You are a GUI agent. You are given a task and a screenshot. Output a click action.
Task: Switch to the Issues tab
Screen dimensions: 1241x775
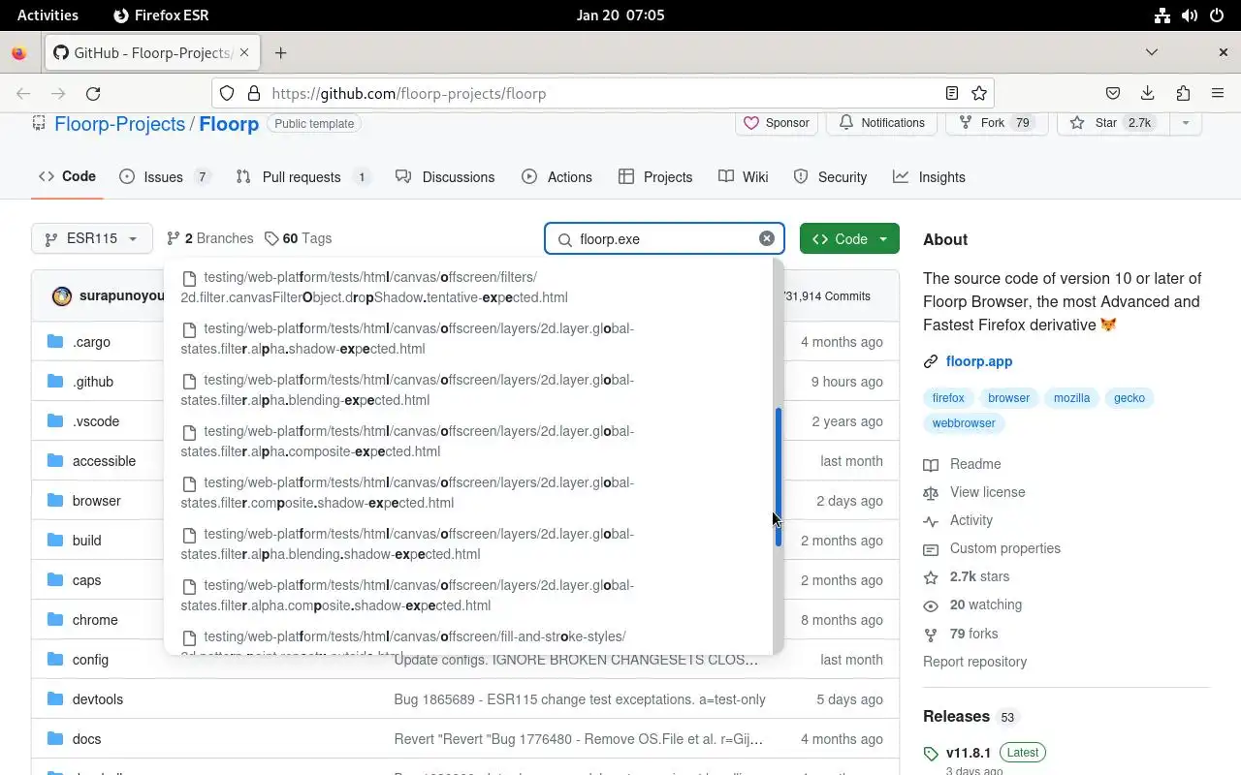point(165,176)
